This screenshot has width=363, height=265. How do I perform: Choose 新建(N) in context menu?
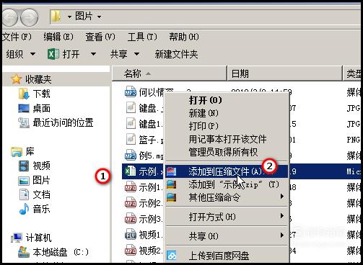[227, 113]
